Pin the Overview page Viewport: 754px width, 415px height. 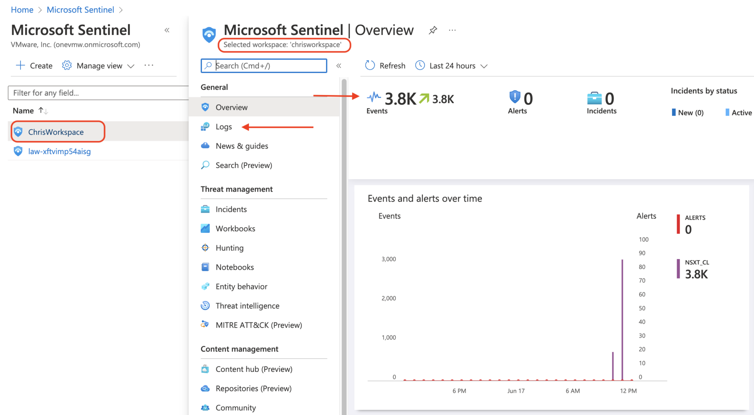click(433, 30)
